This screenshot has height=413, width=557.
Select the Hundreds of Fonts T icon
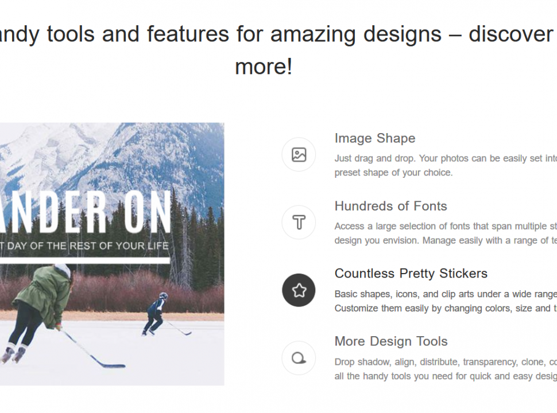click(x=299, y=223)
